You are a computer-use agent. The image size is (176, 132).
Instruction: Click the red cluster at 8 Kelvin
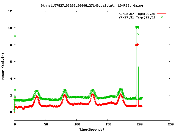pos(137,45)
